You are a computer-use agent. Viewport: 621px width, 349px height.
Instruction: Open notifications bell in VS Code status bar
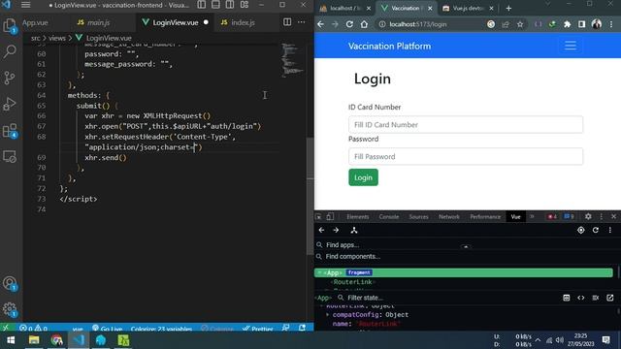point(302,328)
